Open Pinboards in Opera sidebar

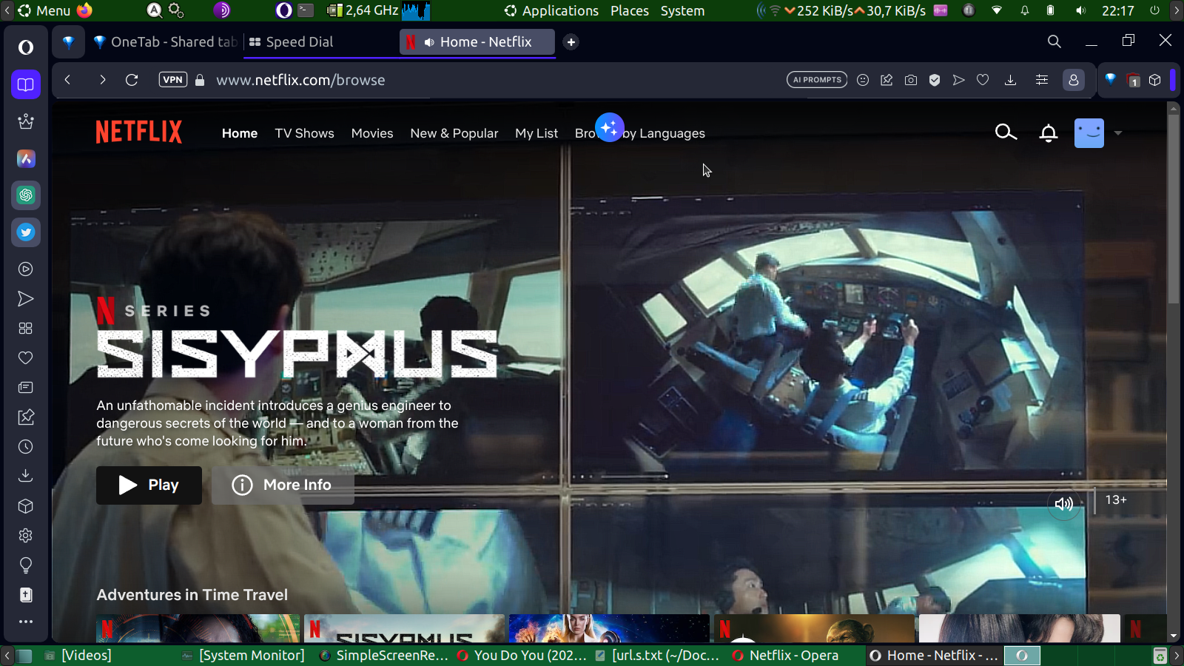click(x=26, y=417)
